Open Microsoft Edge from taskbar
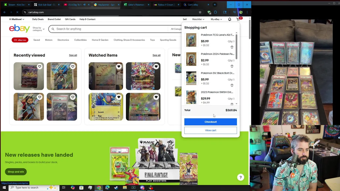Screen dimensions: 340x191 [x=107, y=188]
